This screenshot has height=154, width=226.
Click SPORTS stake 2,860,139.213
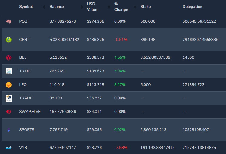coord(153,130)
